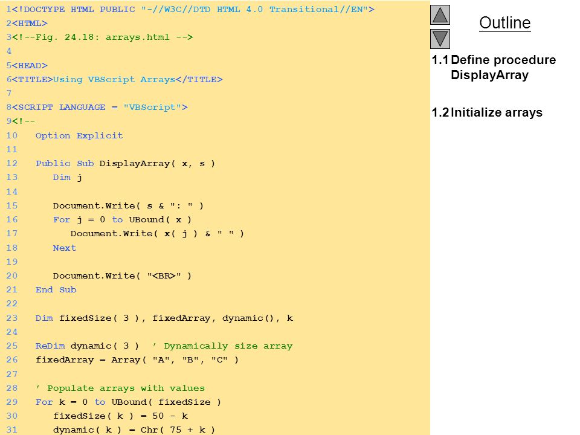This screenshot has width=580, height=435.
Task: Click the Outline heading
Action: pos(505,23)
